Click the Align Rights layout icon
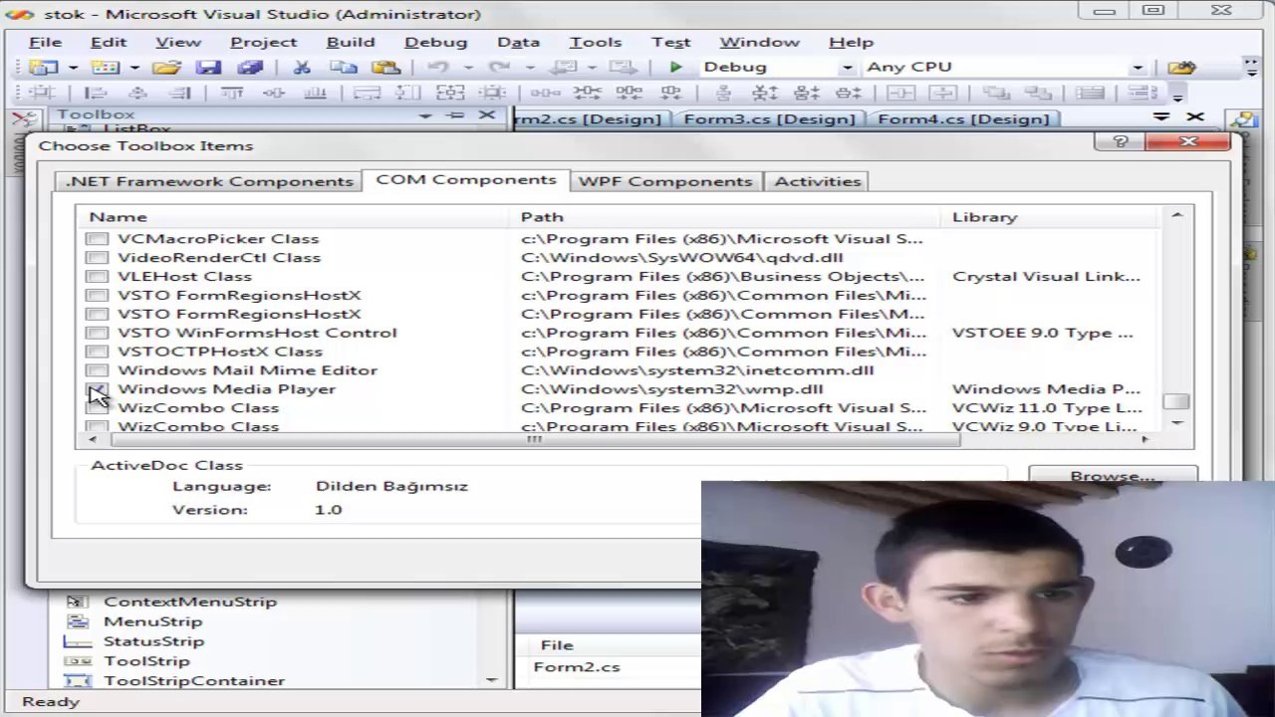The image size is (1275, 717). coord(179,93)
